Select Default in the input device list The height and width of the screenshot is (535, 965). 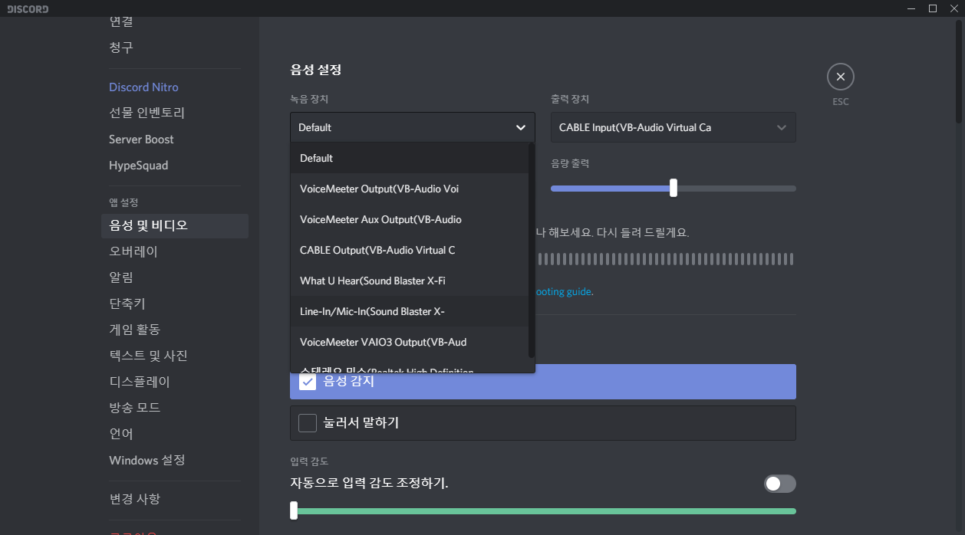coord(409,158)
